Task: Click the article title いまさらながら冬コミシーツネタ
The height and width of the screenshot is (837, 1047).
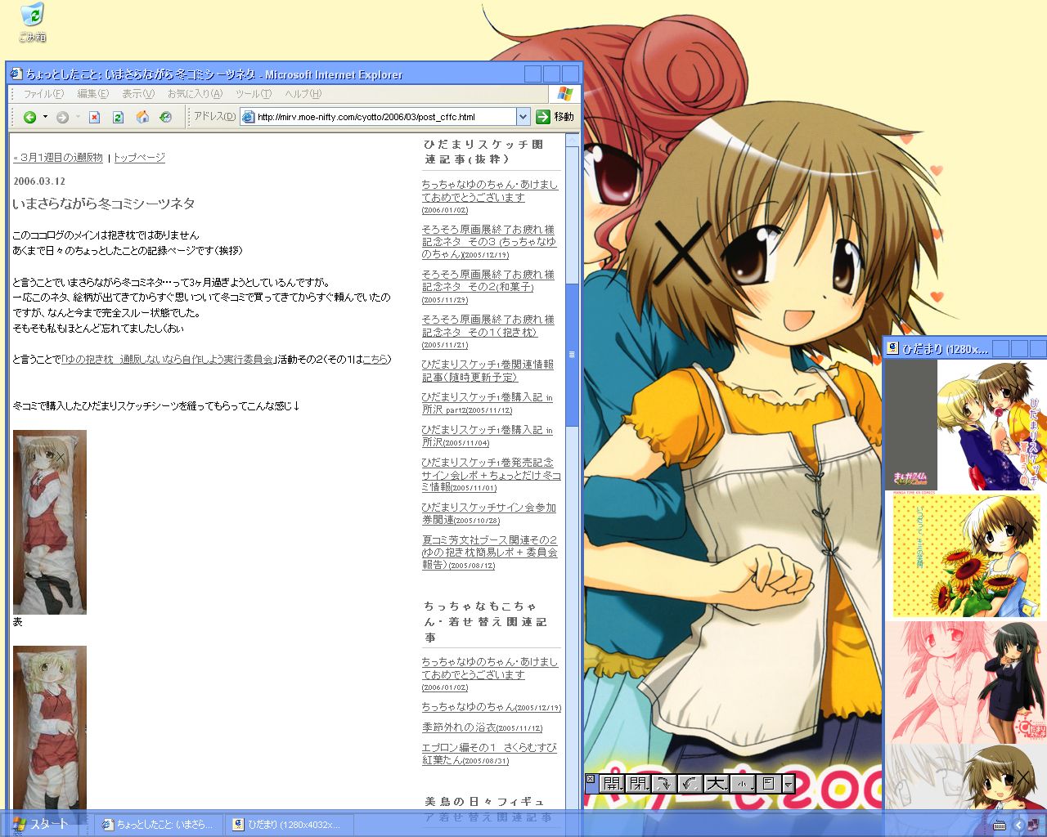Action: click(104, 204)
